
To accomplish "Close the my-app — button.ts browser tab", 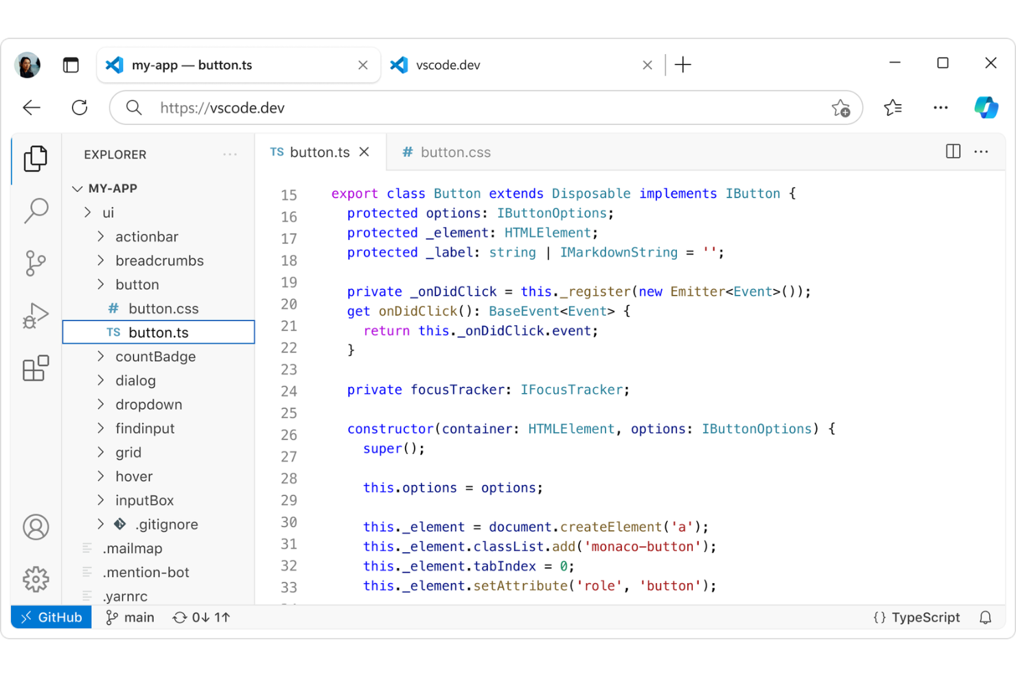I will click(363, 65).
